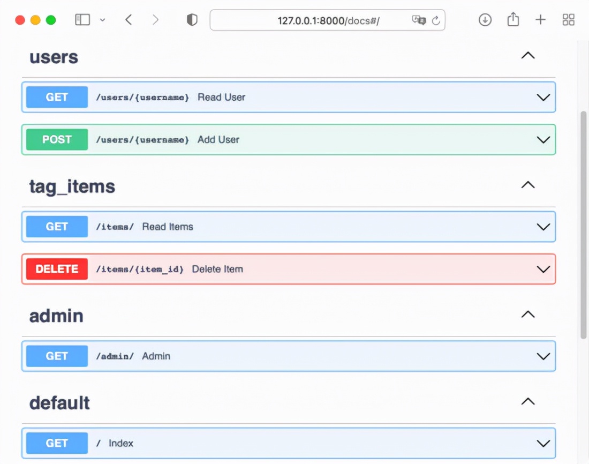Collapse the users section
589x464 pixels.
(x=528, y=56)
